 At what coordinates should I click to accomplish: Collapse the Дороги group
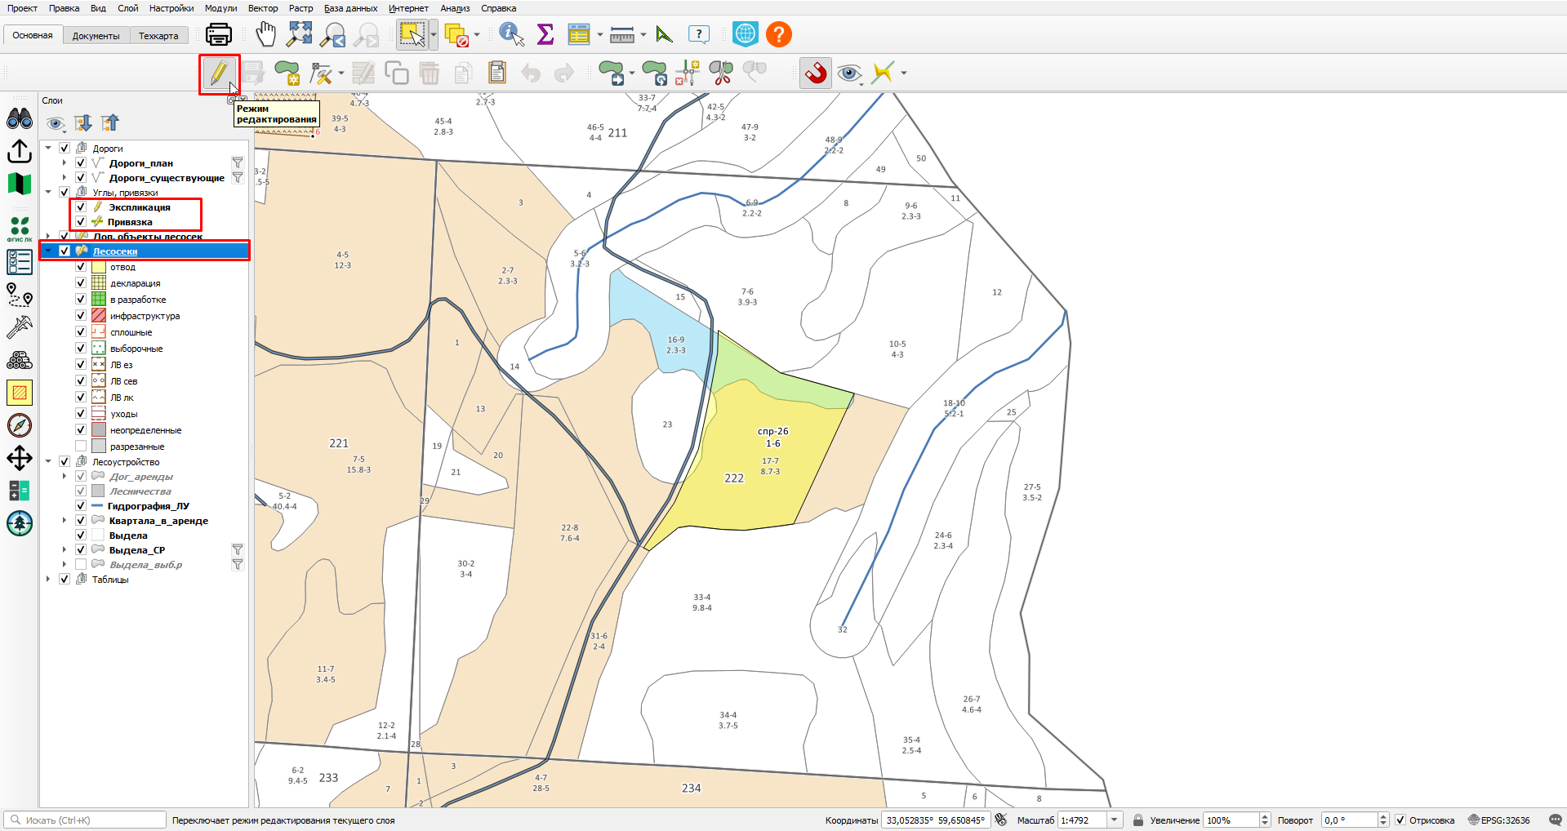click(48, 148)
